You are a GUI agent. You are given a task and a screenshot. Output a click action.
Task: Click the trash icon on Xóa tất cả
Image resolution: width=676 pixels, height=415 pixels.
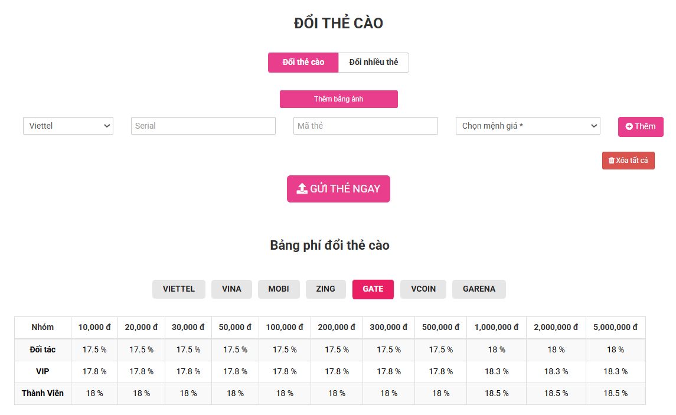(x=612, y=161)
